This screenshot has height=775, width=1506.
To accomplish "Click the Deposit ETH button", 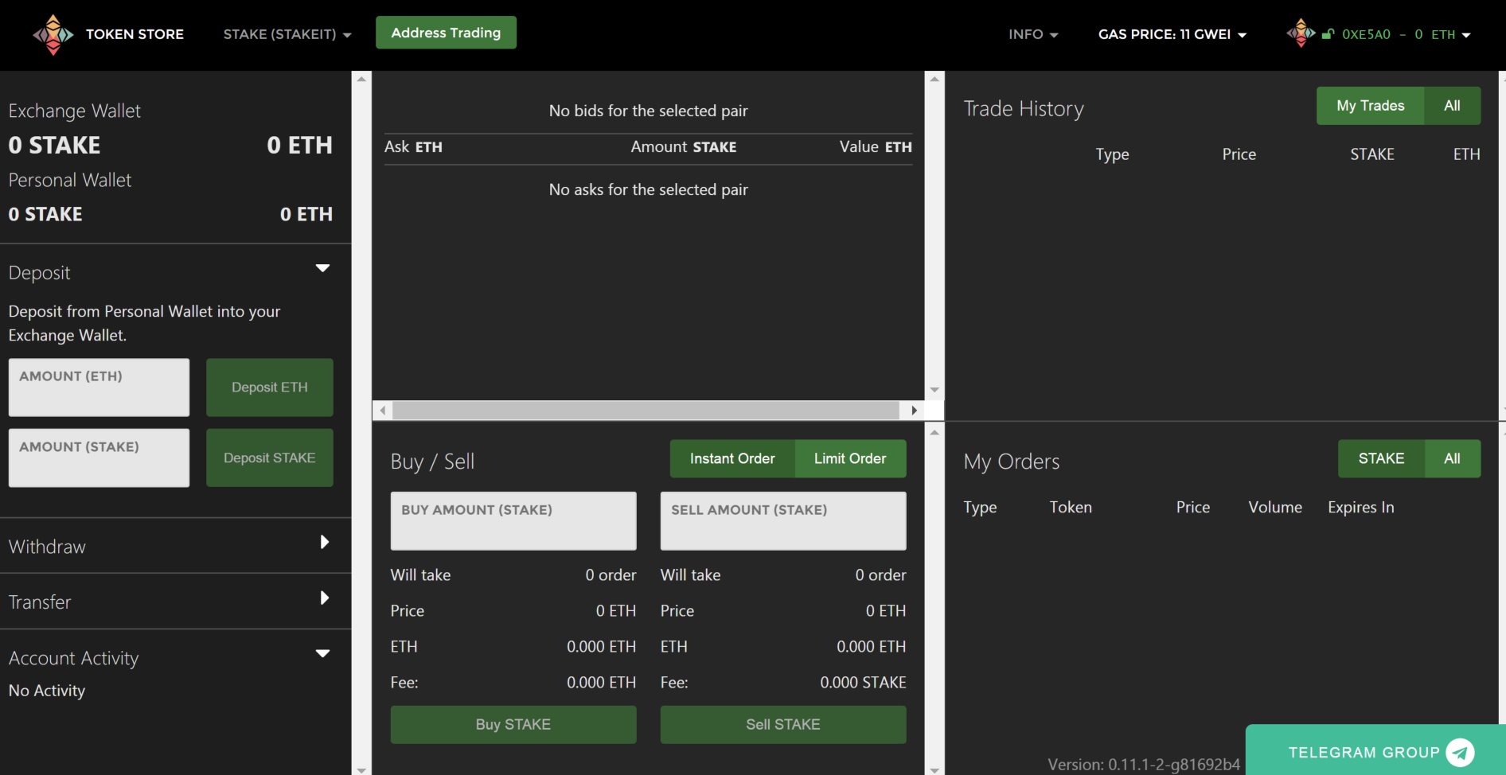I will pyautogui.click(x=270, y=387).
